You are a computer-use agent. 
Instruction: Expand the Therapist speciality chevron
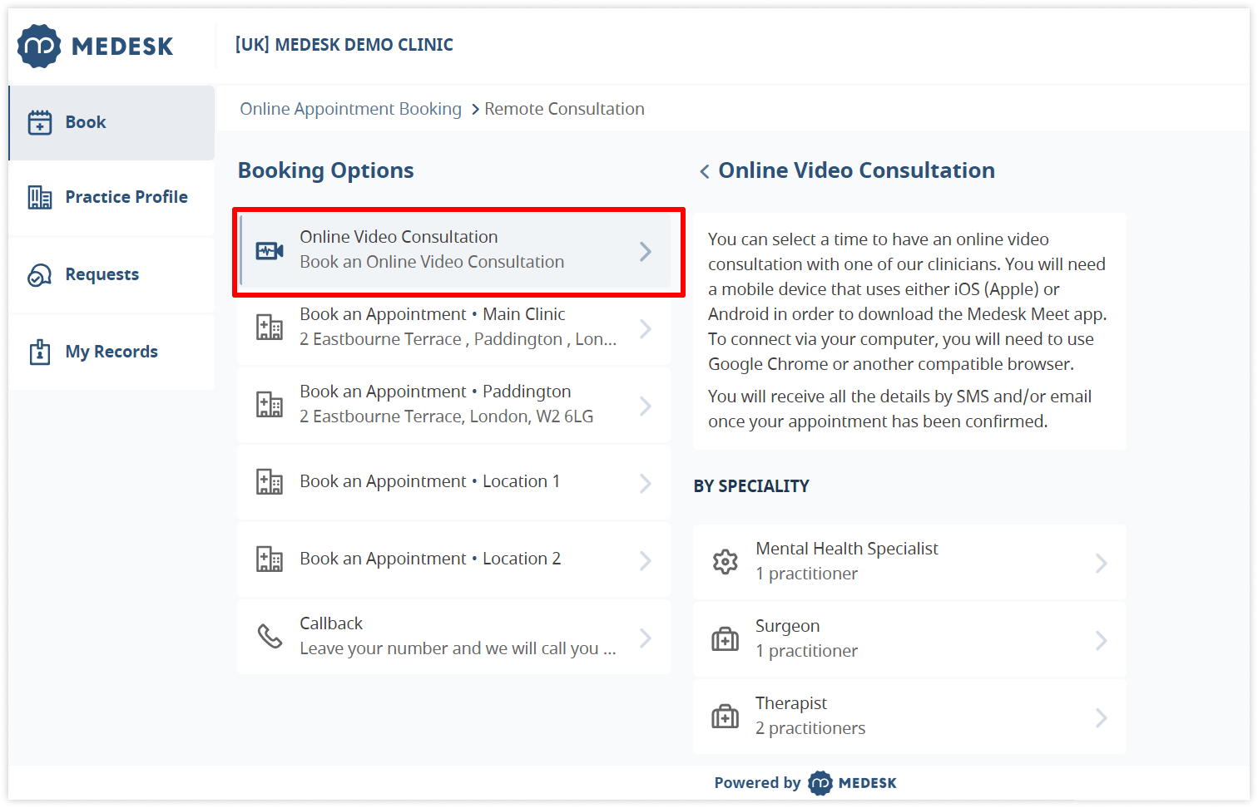click(1102, 717)
